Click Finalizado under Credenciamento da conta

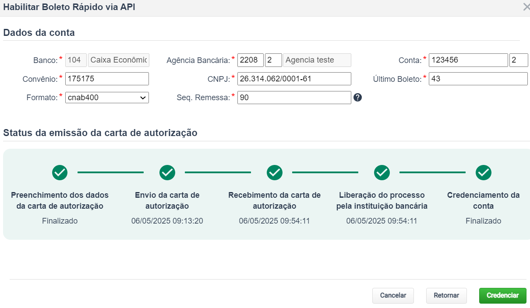pyautogui.click(x=484, y=221)
